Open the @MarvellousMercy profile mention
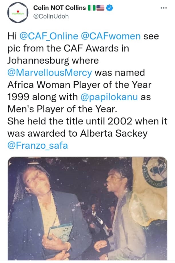 coord(50,73)
